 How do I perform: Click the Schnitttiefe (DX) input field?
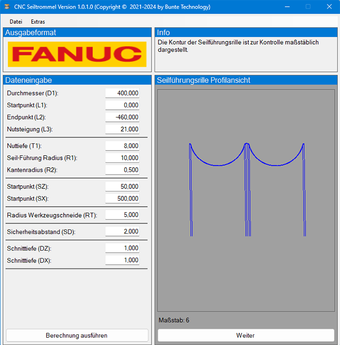122,260
